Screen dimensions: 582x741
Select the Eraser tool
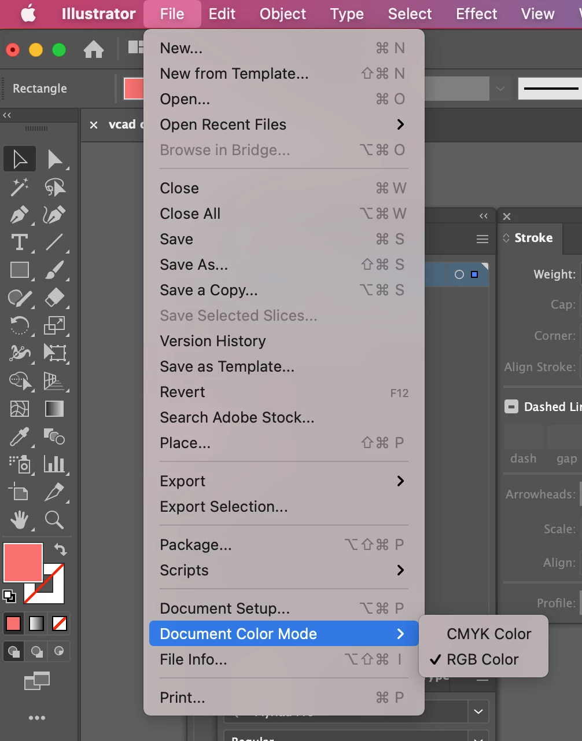point(55,298)
